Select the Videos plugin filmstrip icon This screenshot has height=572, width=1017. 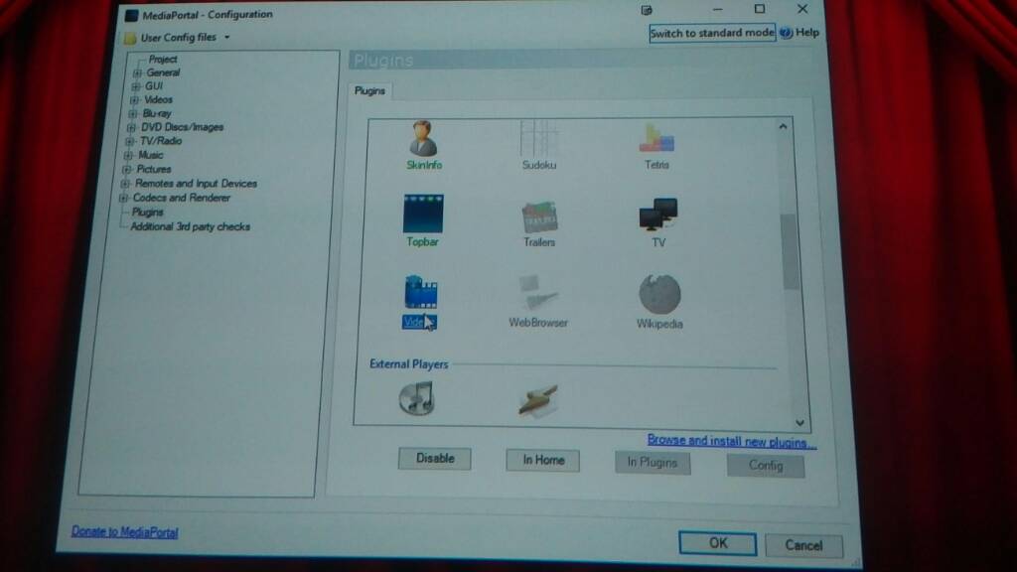tap(420, 293)
